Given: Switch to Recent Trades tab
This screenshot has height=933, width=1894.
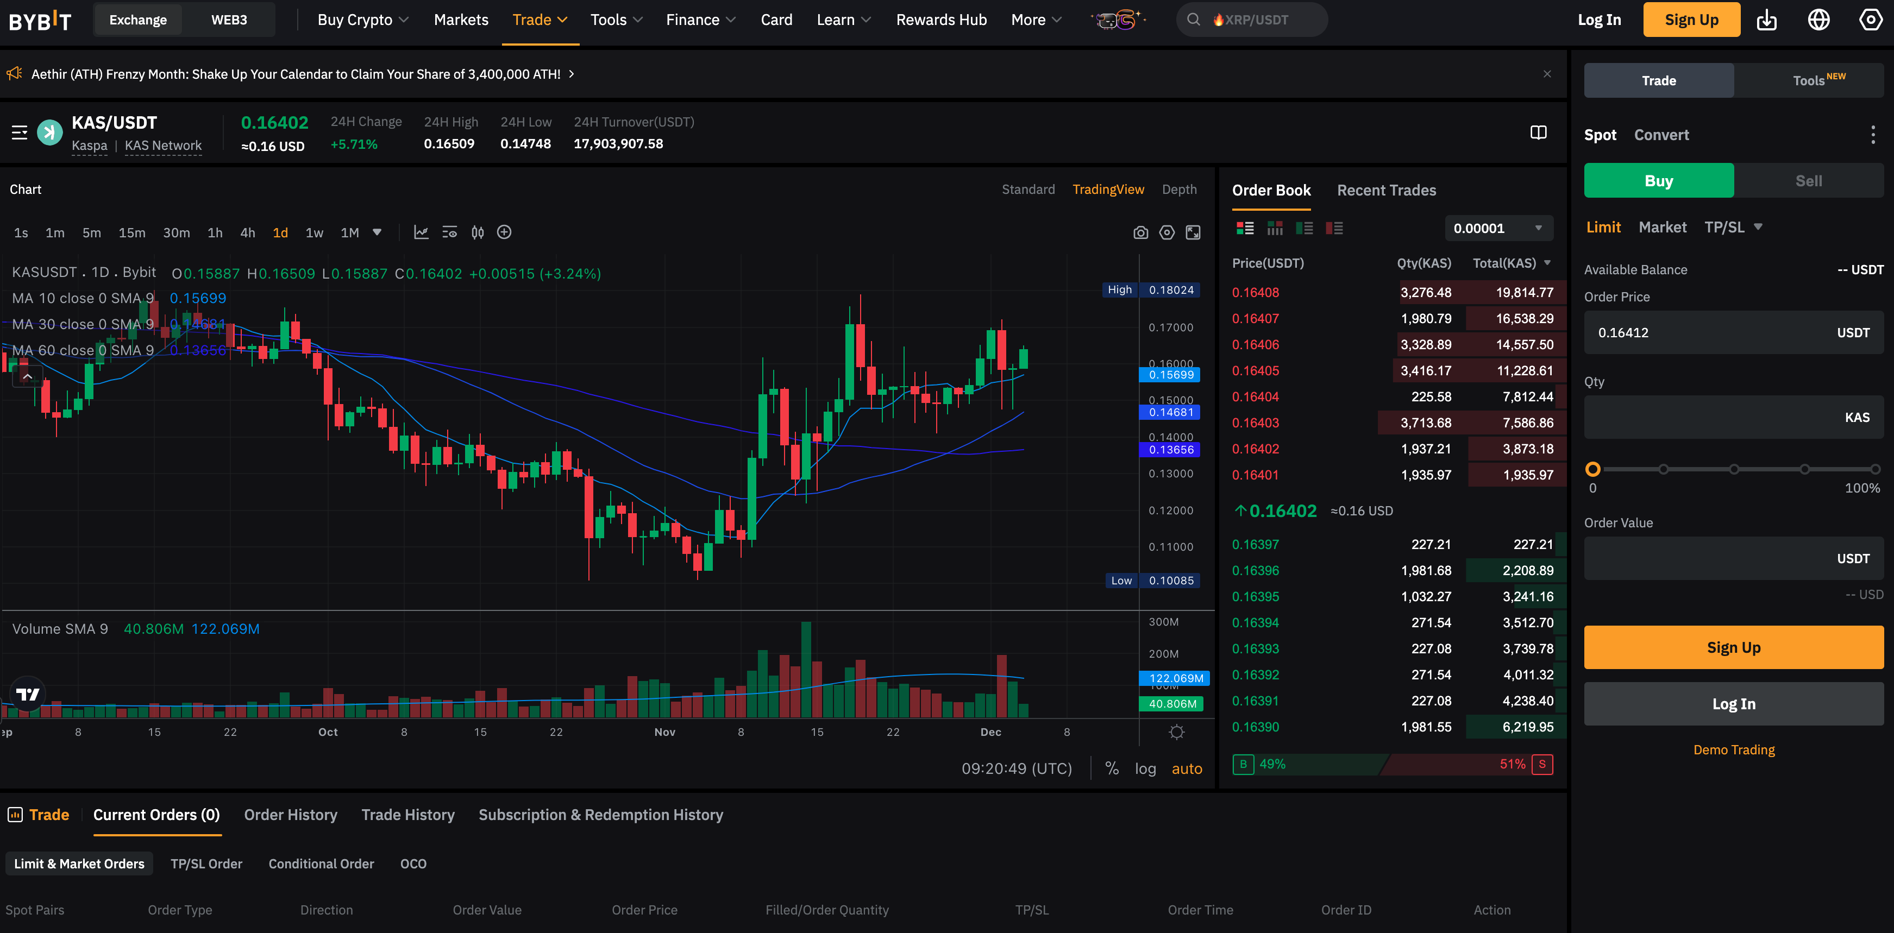Looking at the screenshot, I should 1386,190.
